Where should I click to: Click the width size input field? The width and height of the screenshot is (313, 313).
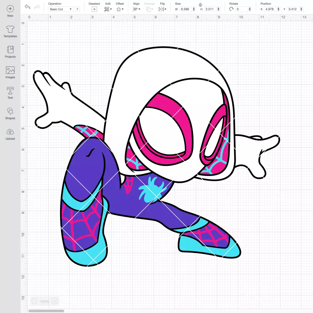[185, 9]
